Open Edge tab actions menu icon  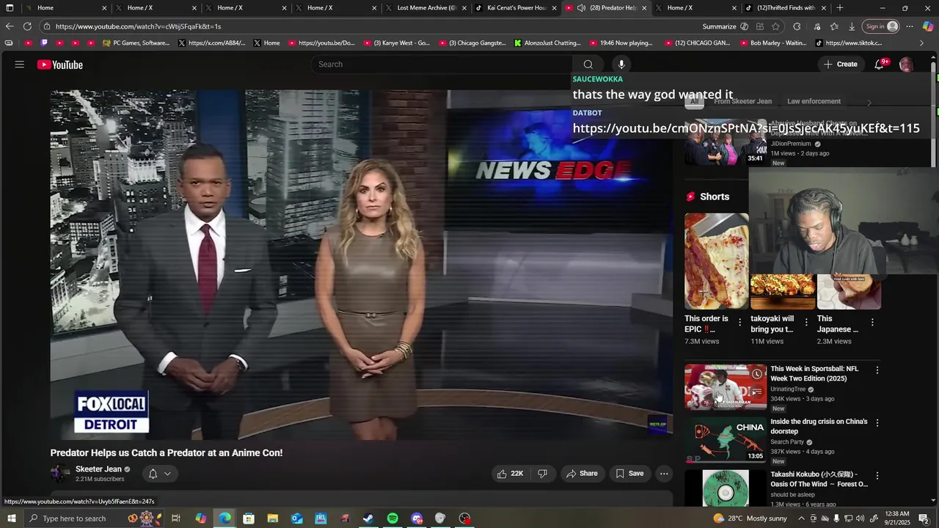pyautogui.click(x=10, y=8)
